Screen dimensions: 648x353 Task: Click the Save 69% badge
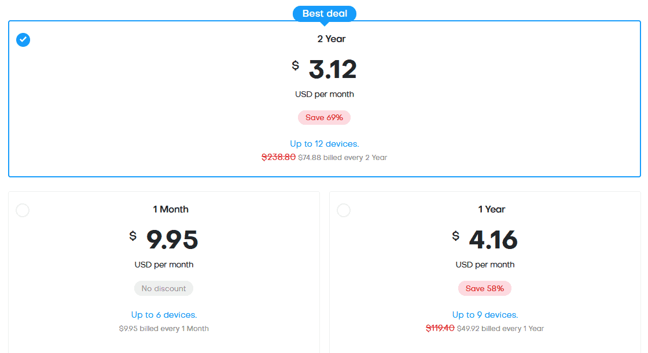tap(324, 117)
